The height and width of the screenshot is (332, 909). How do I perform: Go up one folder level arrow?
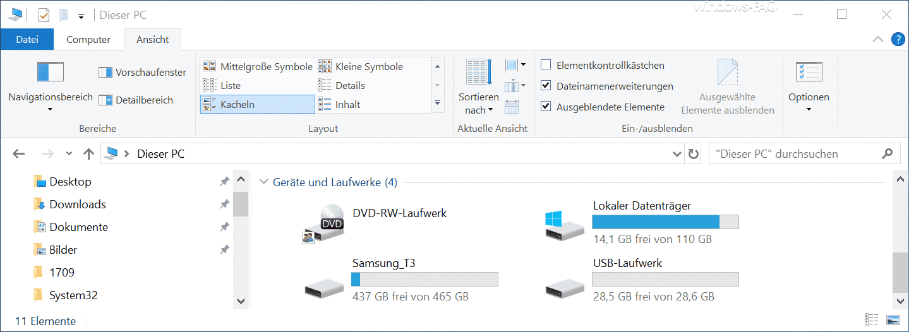[x=88, y=153]
